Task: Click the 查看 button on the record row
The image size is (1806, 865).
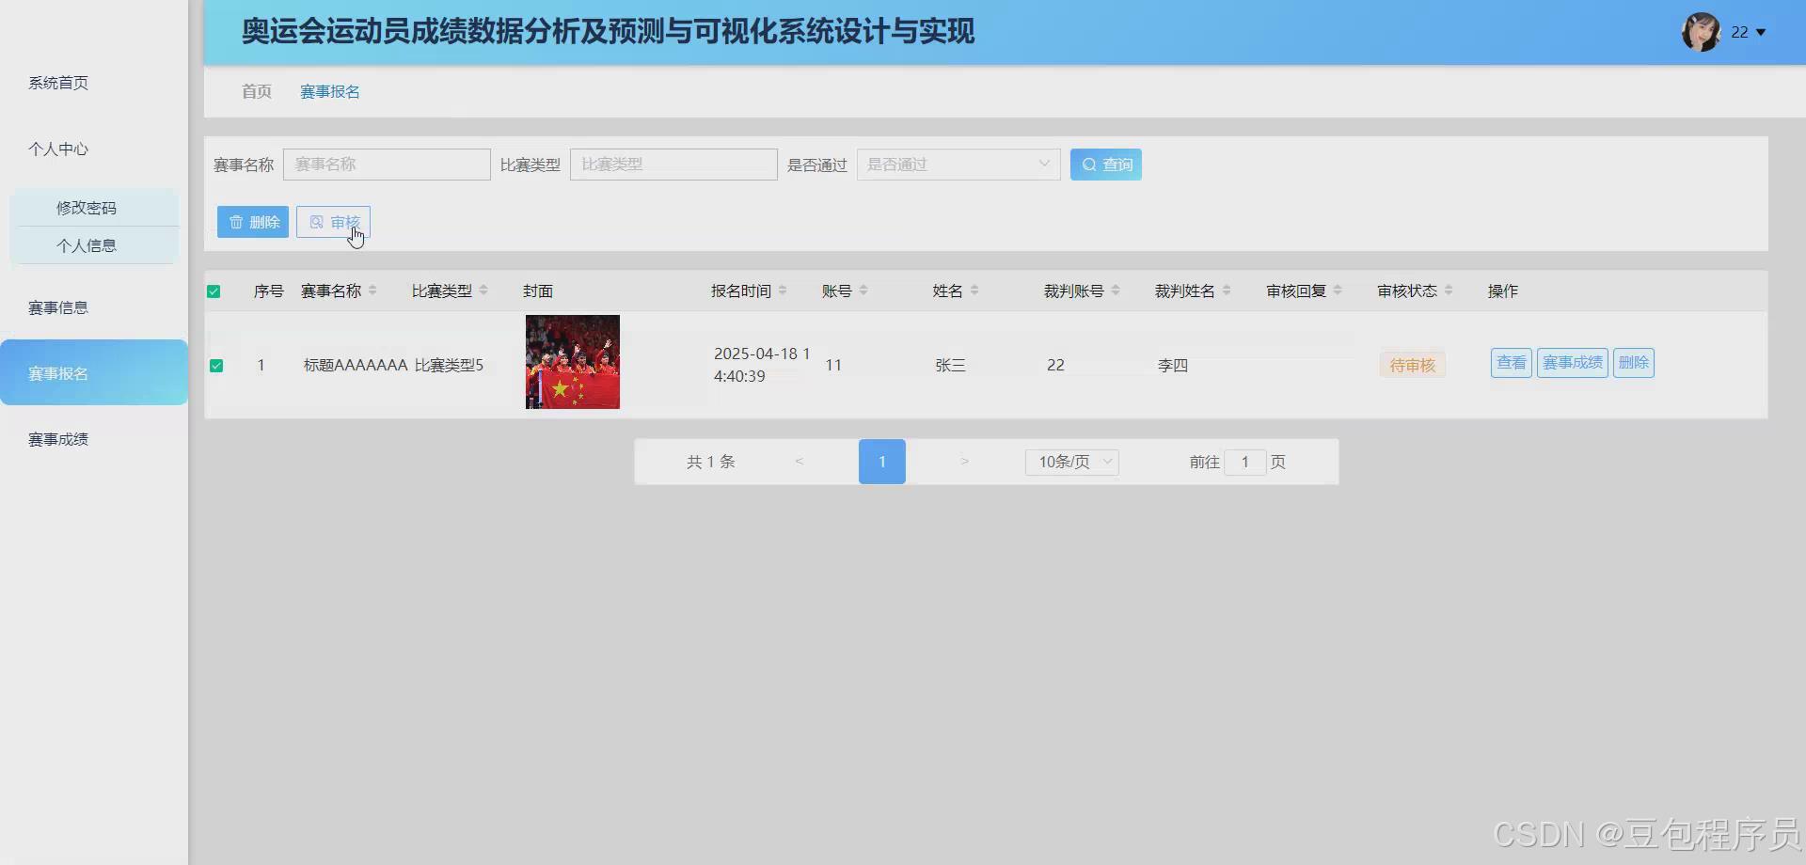Action: (1510, 362)
